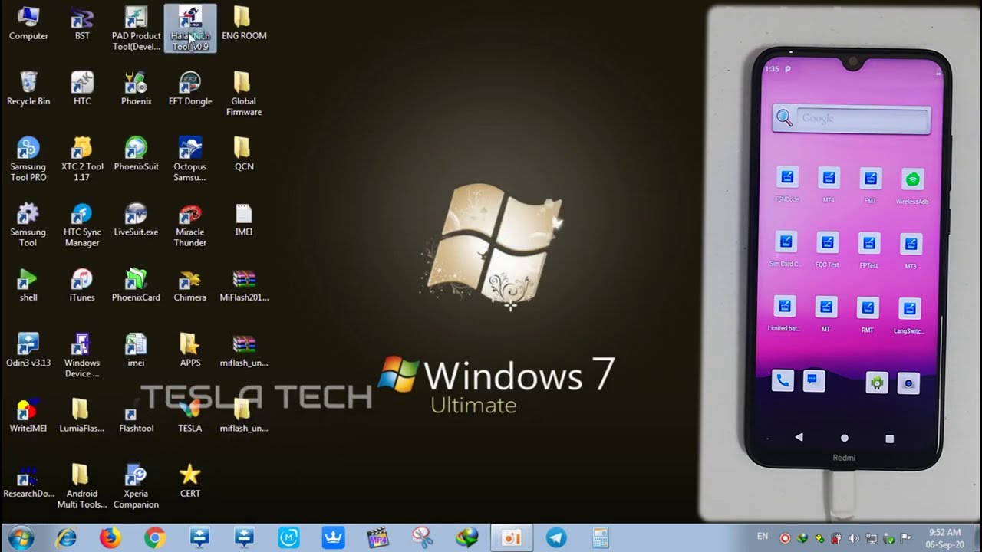Screen dimensions: 982x552
Task: Launch HTC Sync Manager
Action: pyautogui.click(x=82, y=225)
